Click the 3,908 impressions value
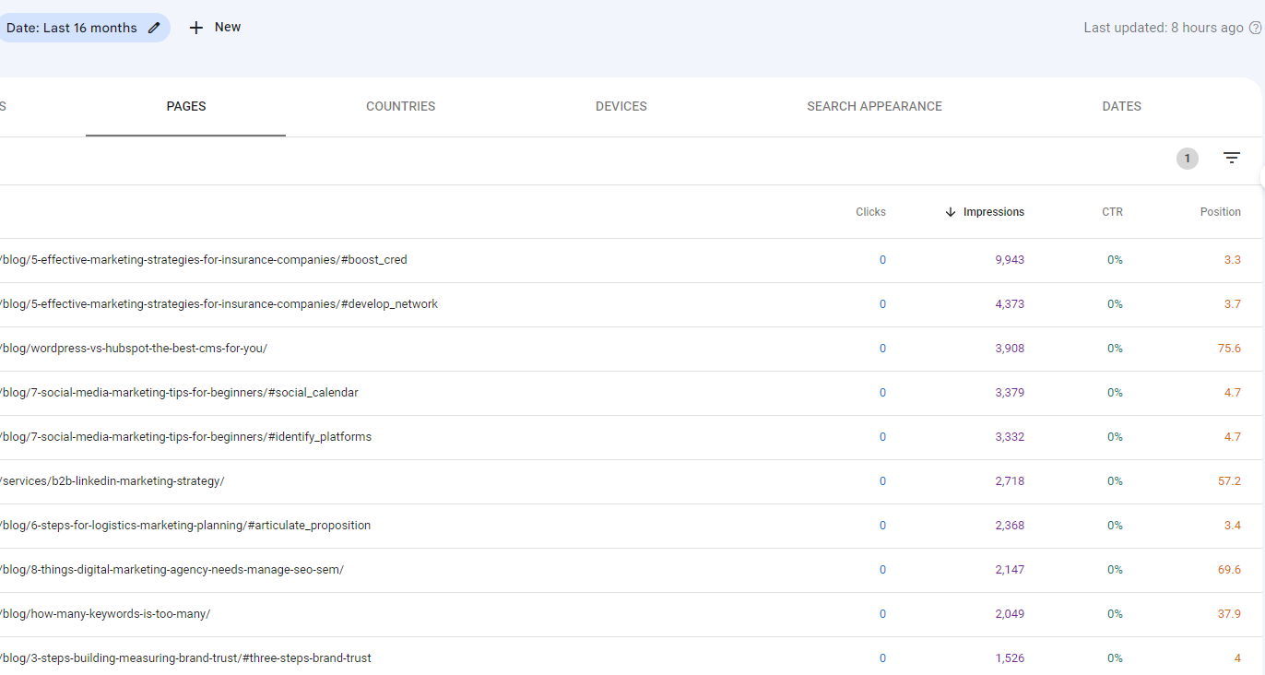The image size is (1265, 675). [1010, 349]
